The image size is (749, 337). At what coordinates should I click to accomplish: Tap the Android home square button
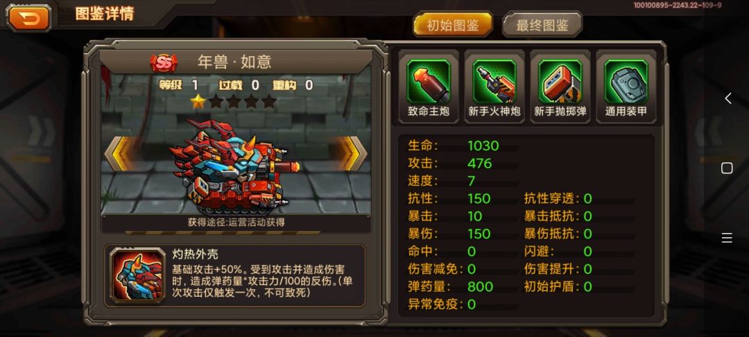tap(727, 168)
